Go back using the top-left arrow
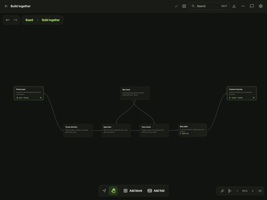The height and width of the screenshot is (200, 267). coord(6,6)
